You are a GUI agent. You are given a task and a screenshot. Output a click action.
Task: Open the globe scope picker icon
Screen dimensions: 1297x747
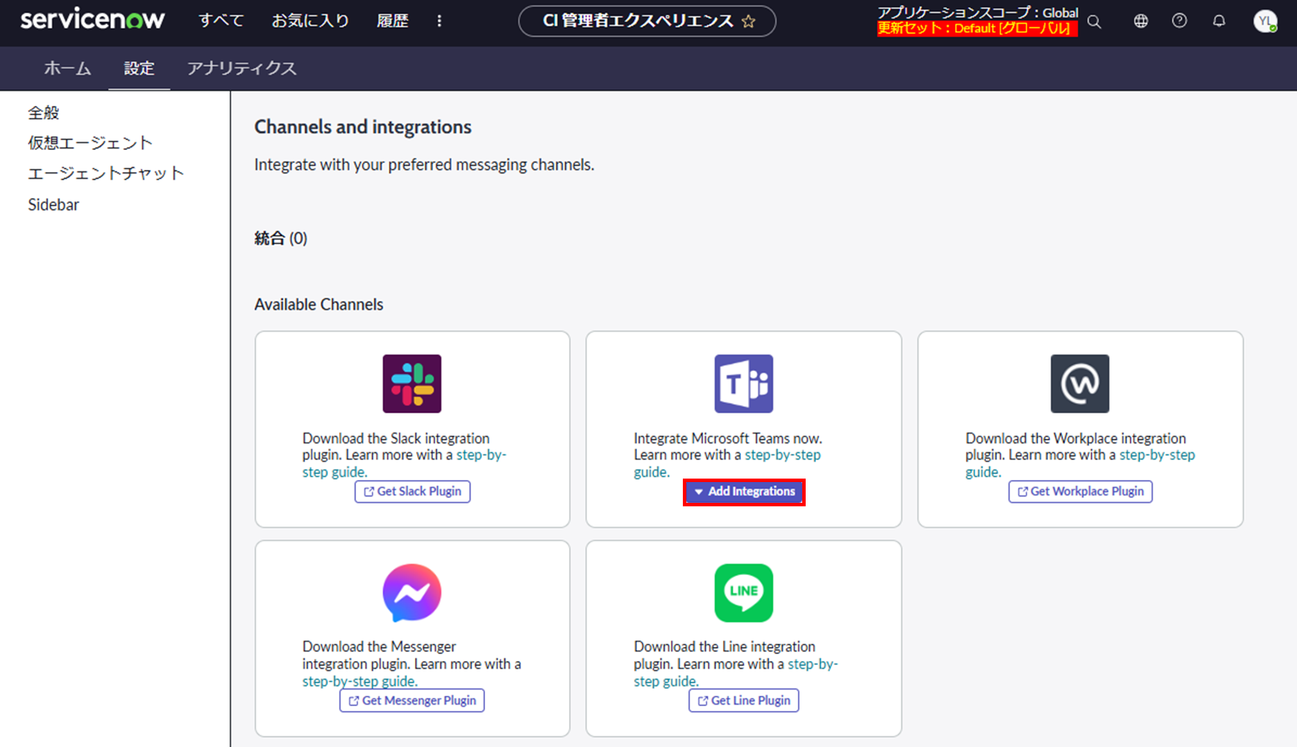[1141, 22]
